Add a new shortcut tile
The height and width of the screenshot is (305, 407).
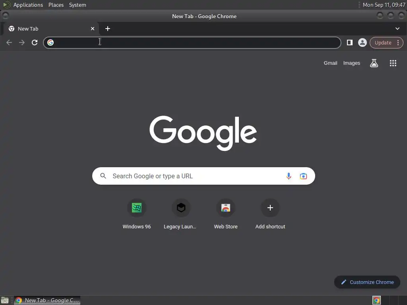pyautogui.click(x=270, y=214)
